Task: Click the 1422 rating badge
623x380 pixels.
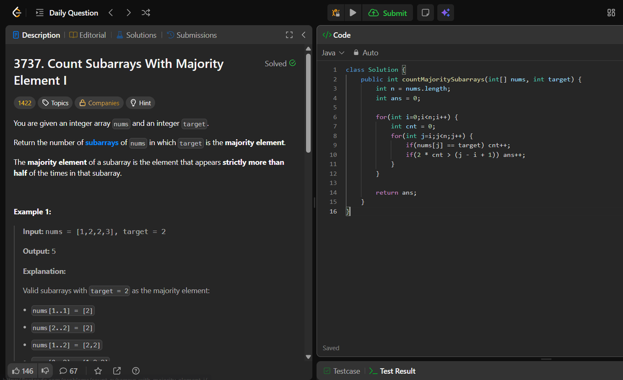Action: click(25, 103)
